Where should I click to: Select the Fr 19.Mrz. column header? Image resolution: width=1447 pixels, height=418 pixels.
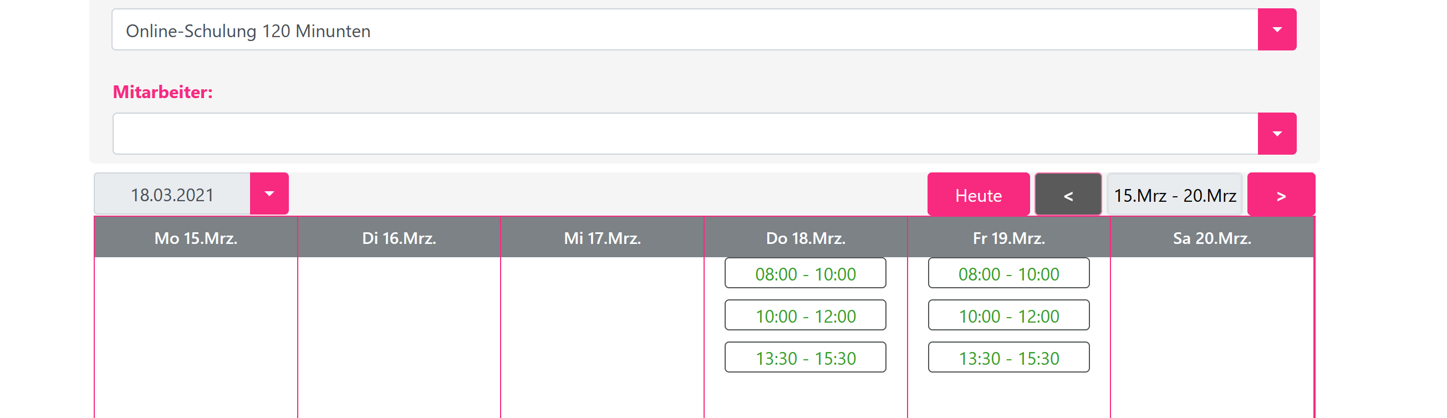pyautogui.click(x=1009, y=238)
